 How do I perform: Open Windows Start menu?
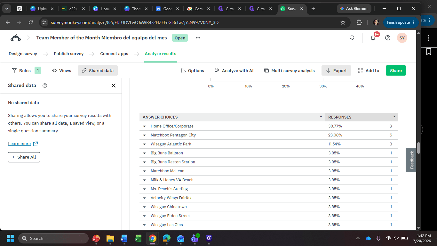(x=10, y=238)
